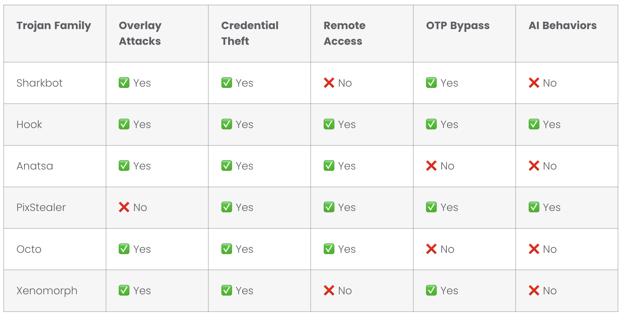Click Anatsa's green Overlay Attacks checkmark

(124, 166)
